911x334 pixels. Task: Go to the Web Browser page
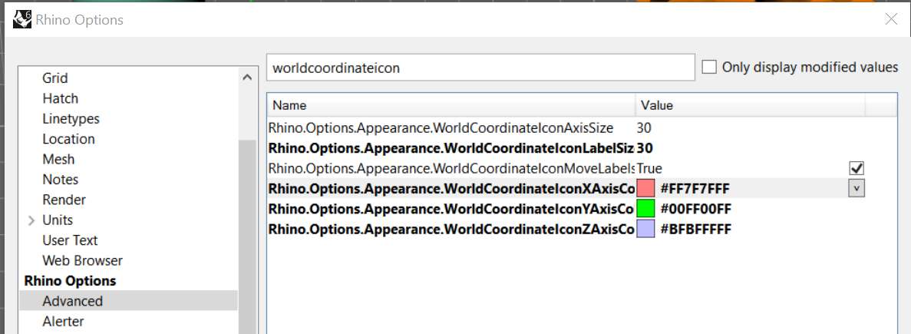(82, 260)
